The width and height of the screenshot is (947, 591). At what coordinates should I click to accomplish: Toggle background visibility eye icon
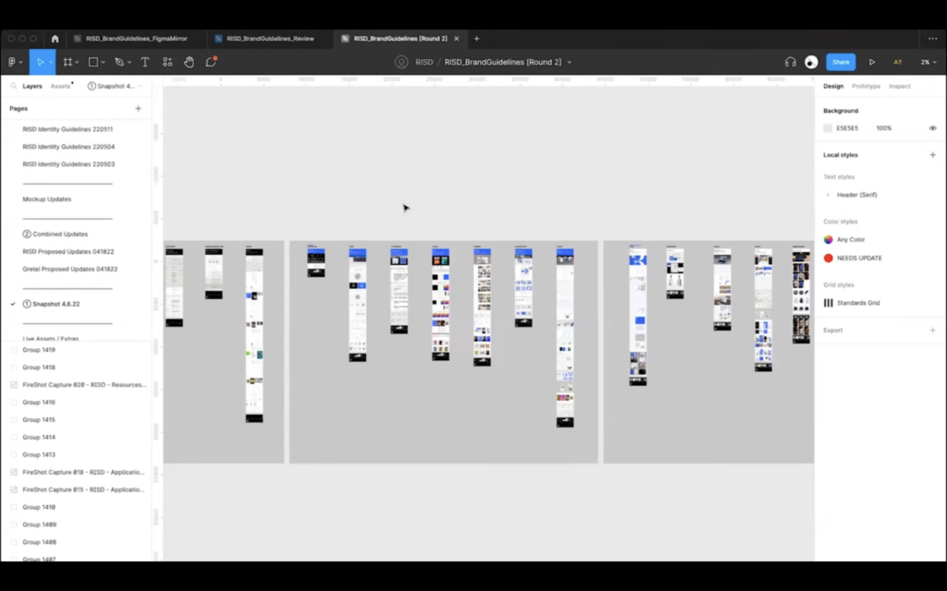point(932,128)
